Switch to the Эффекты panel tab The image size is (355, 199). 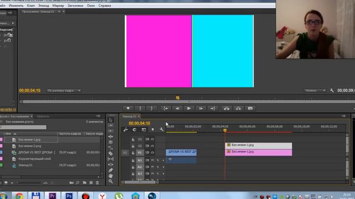tap(43, 117)
